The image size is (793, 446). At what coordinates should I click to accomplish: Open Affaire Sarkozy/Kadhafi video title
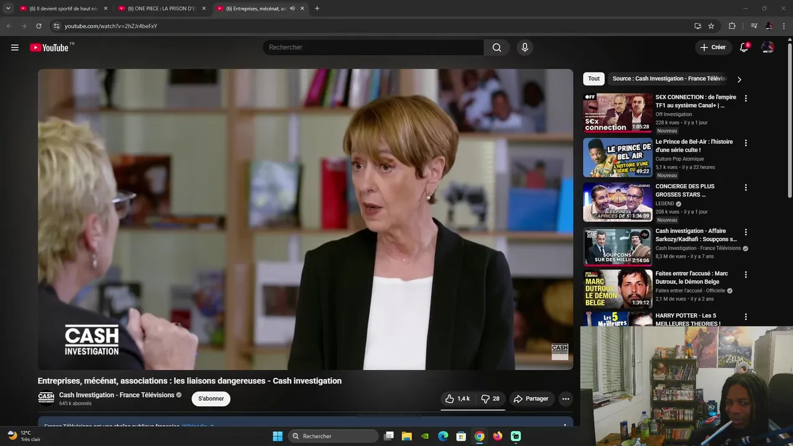[696, 235]
